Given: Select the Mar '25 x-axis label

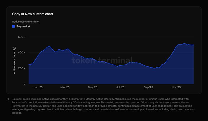Looking at the screenshot, I should point(65,87).
